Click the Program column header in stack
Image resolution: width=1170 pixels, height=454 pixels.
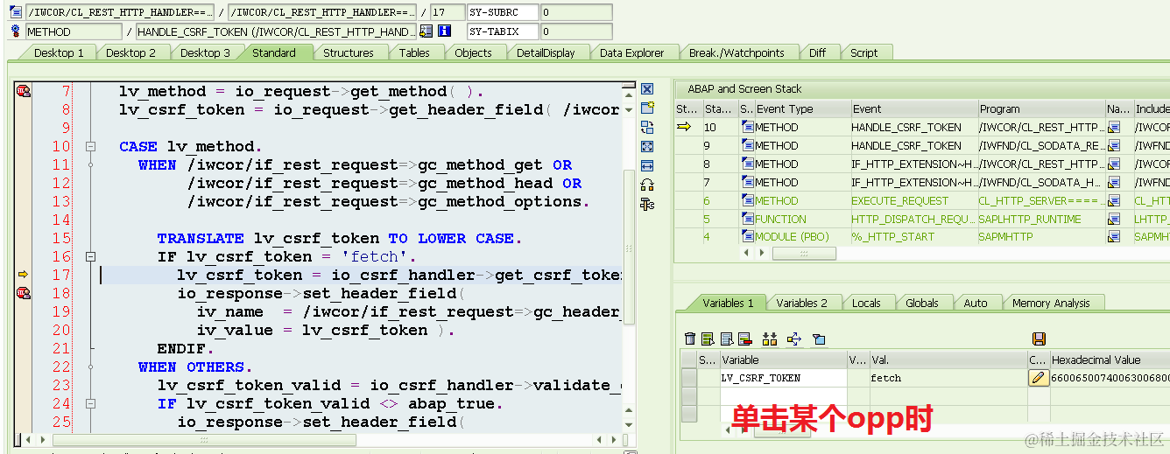click(1041, 108)
